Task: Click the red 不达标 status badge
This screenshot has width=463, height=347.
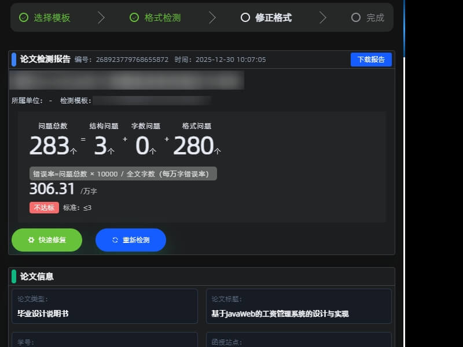Action: pyautogui.click(x=44, y=208)
